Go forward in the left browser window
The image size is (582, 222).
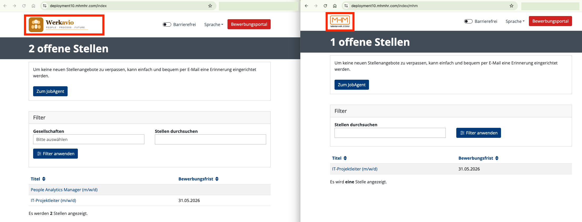tap(14, 6)
